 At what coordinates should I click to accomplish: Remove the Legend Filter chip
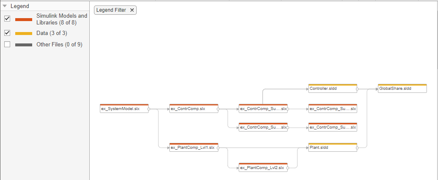(132, 10)
